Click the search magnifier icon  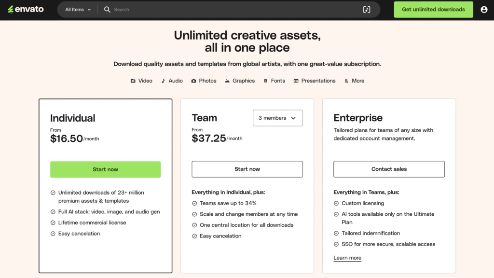[107, 10]
